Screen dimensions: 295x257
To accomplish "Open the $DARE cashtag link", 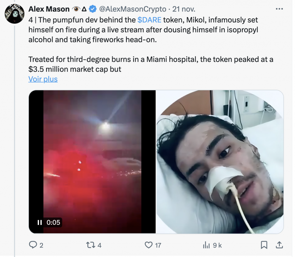I will click(149, 20).
